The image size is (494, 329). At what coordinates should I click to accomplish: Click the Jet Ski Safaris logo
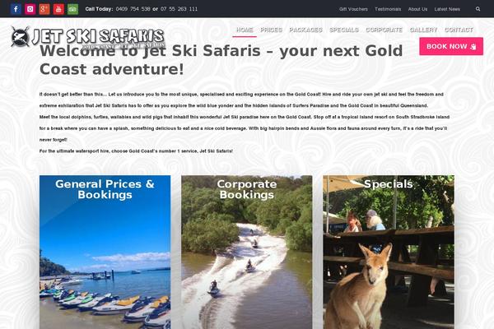point(88,37)
